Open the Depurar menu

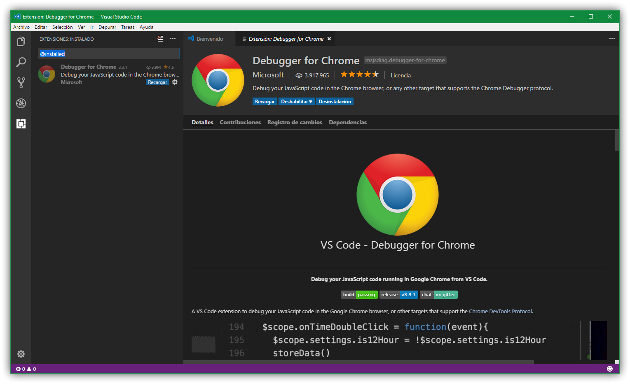107,27
